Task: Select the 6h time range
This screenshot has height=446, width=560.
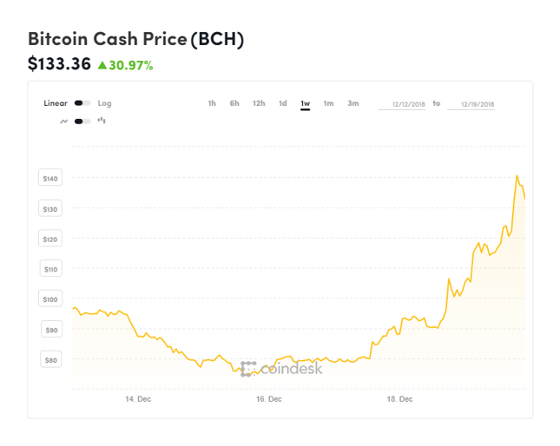Action: pyautogui.click(x=234, y=103)
